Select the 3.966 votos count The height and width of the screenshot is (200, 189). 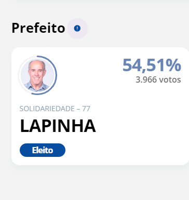158,79
